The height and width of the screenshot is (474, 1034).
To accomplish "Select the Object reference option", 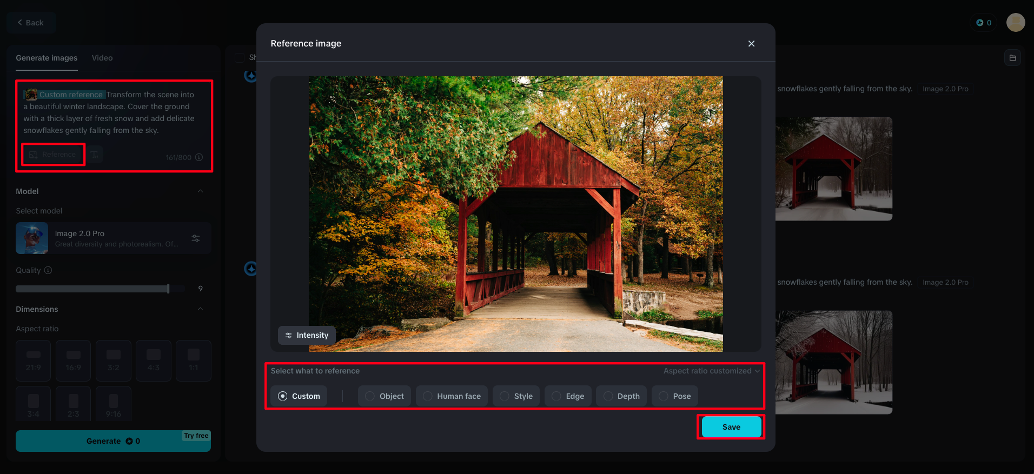I will 385,396.
